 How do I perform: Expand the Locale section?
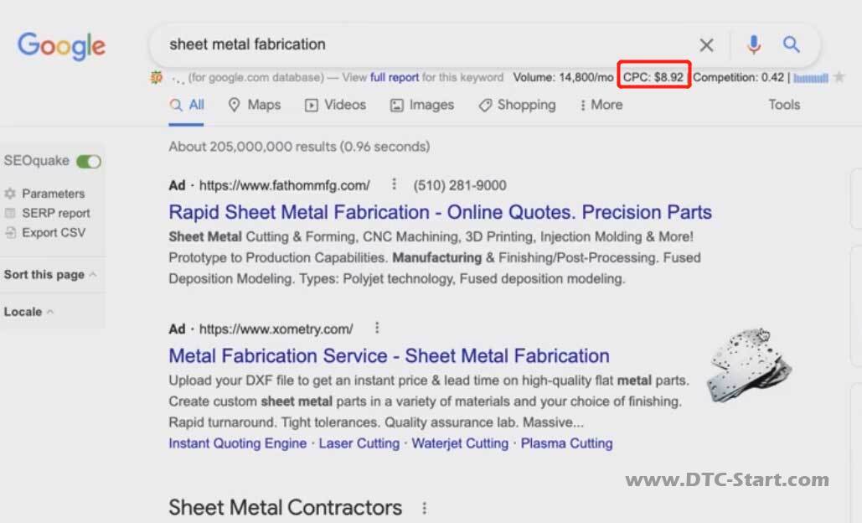[x=28, y=312]
